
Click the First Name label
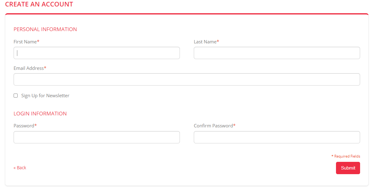[25, 42]
